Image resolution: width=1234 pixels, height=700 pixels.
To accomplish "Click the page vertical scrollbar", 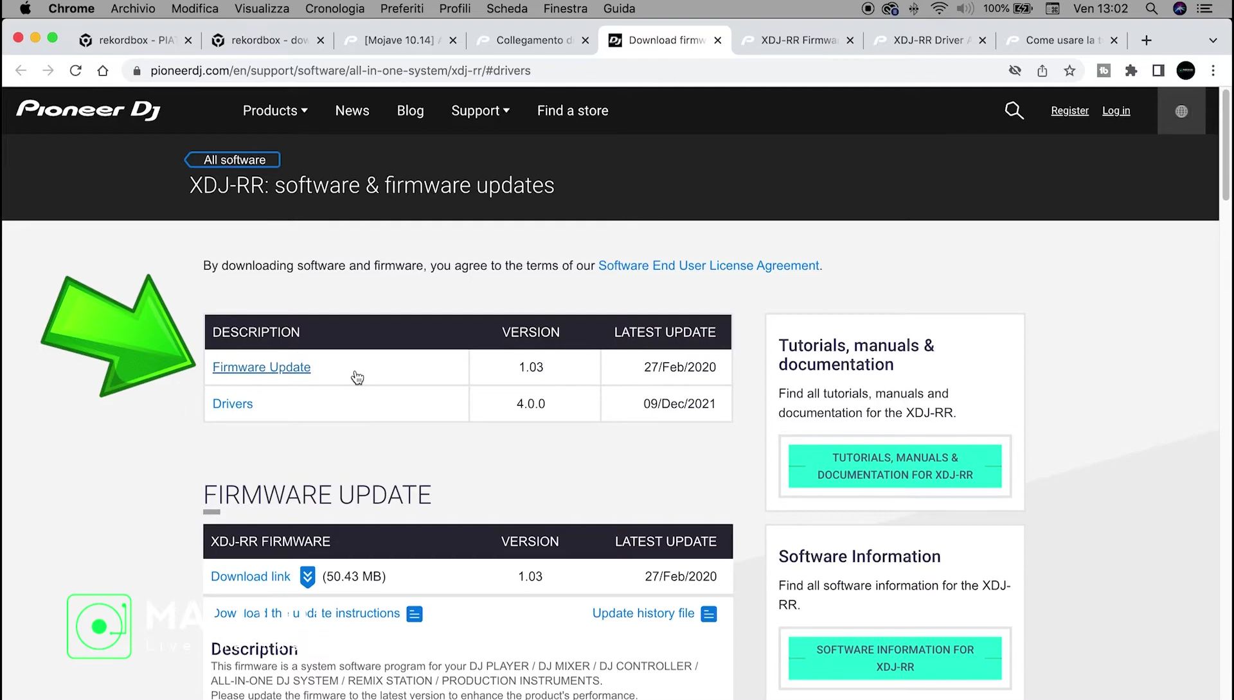I will pos(1226,145).
